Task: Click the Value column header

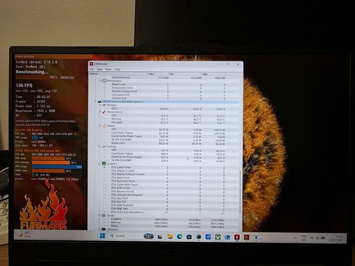Action: coord(158,74)
